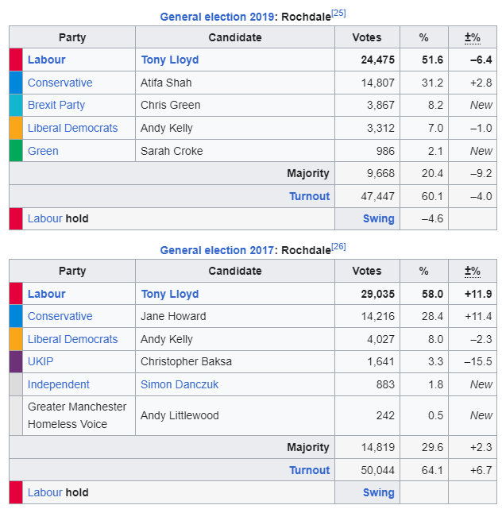Open Brexit Party link

[x=56, y=105]
